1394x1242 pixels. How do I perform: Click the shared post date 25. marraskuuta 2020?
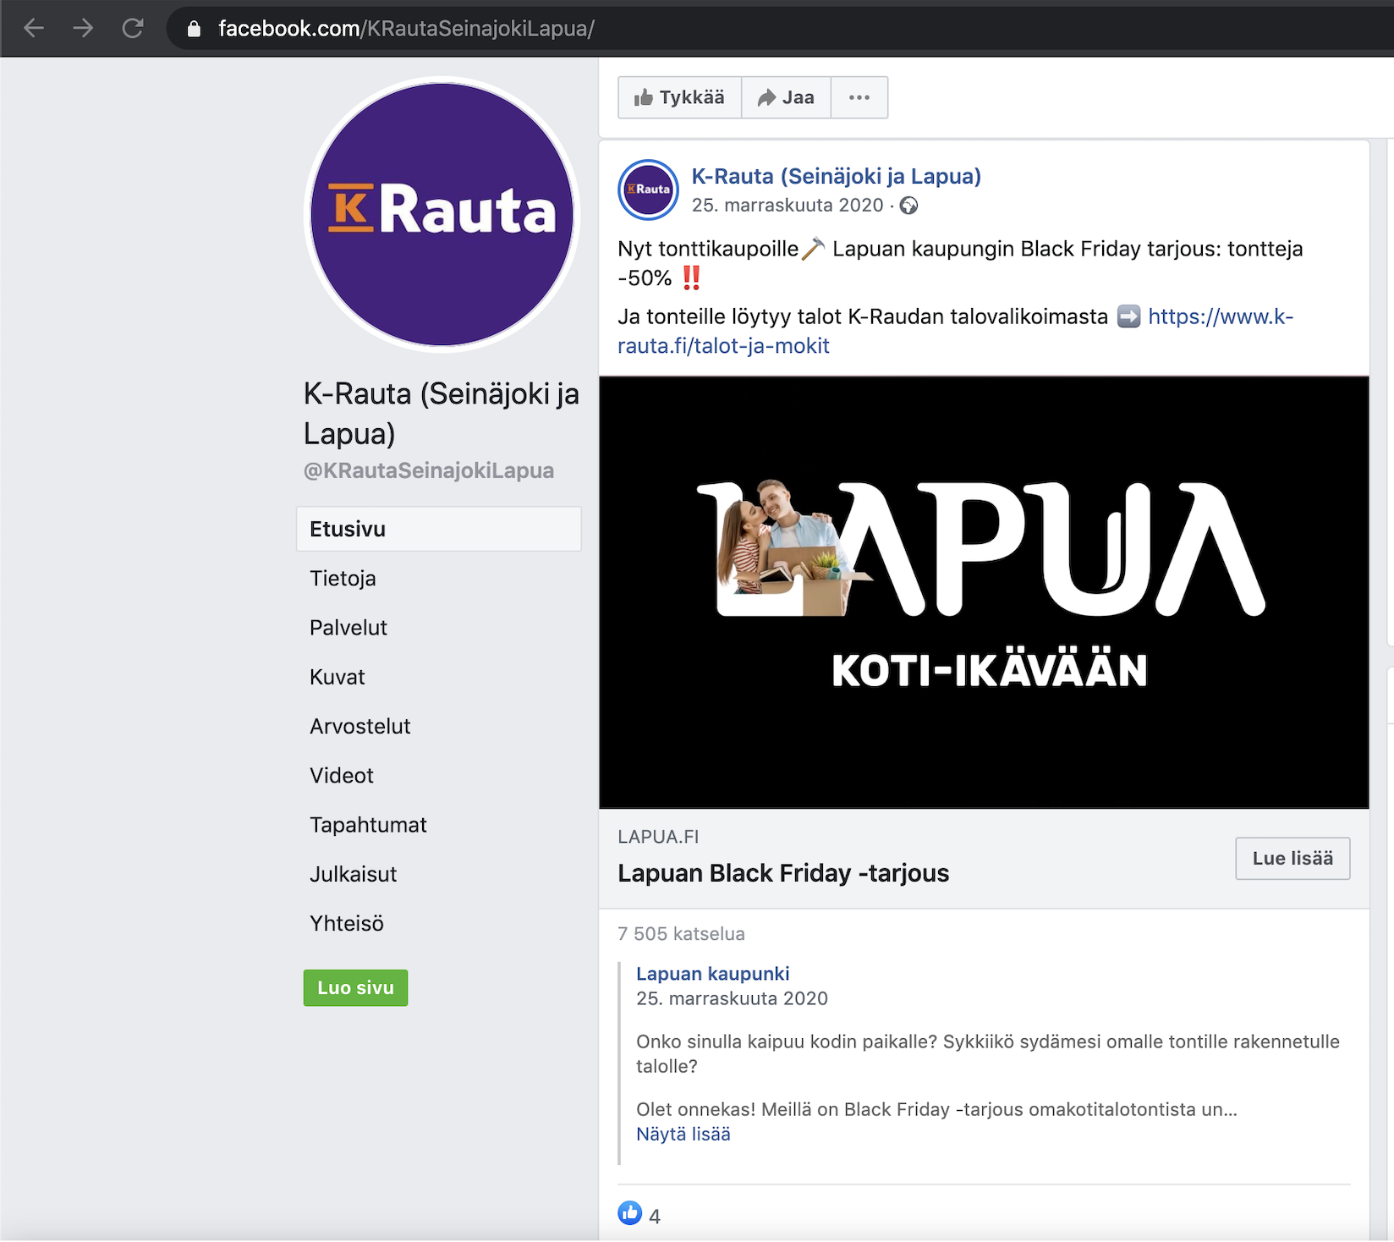click(732, 998)
